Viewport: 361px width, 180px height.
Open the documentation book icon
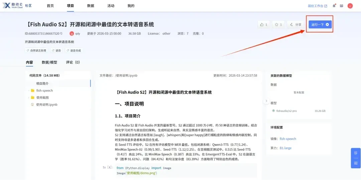tap(341, 6)
